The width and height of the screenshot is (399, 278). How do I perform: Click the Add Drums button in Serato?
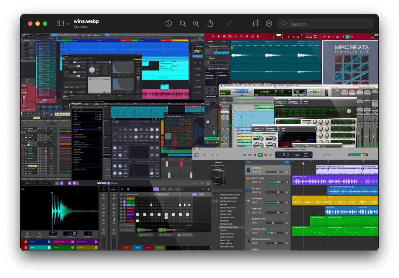click(x=145, y=235)
